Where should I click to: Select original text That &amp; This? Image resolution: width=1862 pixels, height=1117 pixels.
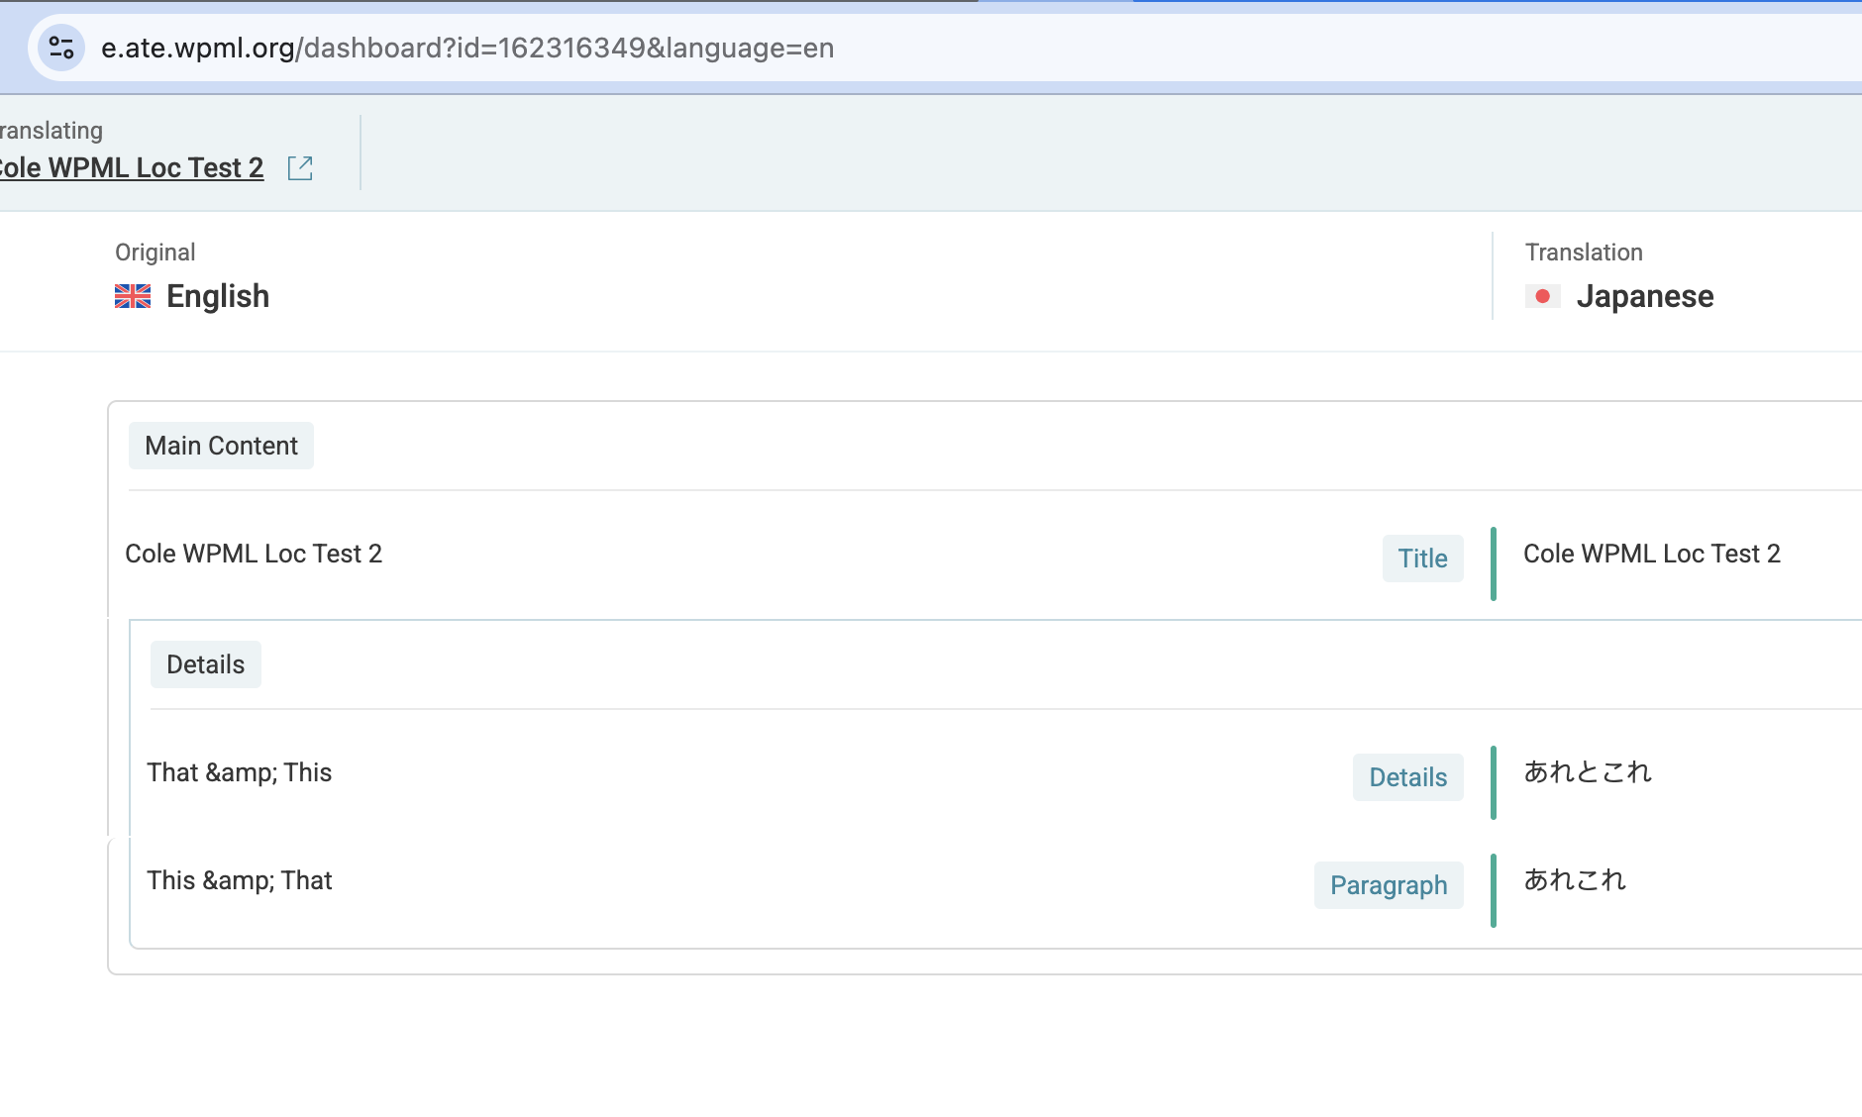[240, 772]
